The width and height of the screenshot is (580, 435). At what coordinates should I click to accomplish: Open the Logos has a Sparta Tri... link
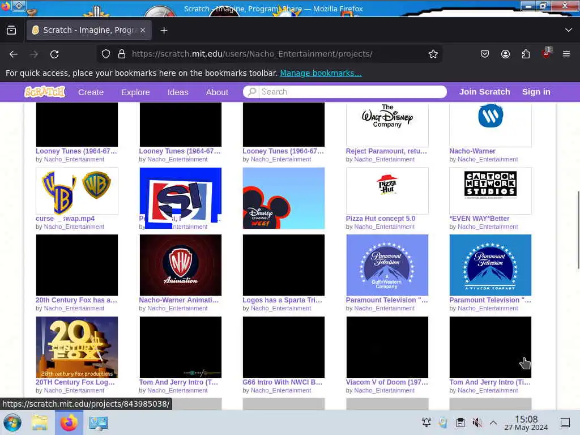(282, 300)
